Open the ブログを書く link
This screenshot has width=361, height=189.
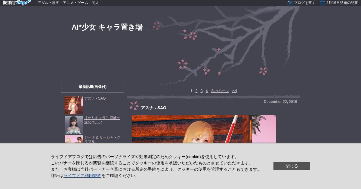304,3
